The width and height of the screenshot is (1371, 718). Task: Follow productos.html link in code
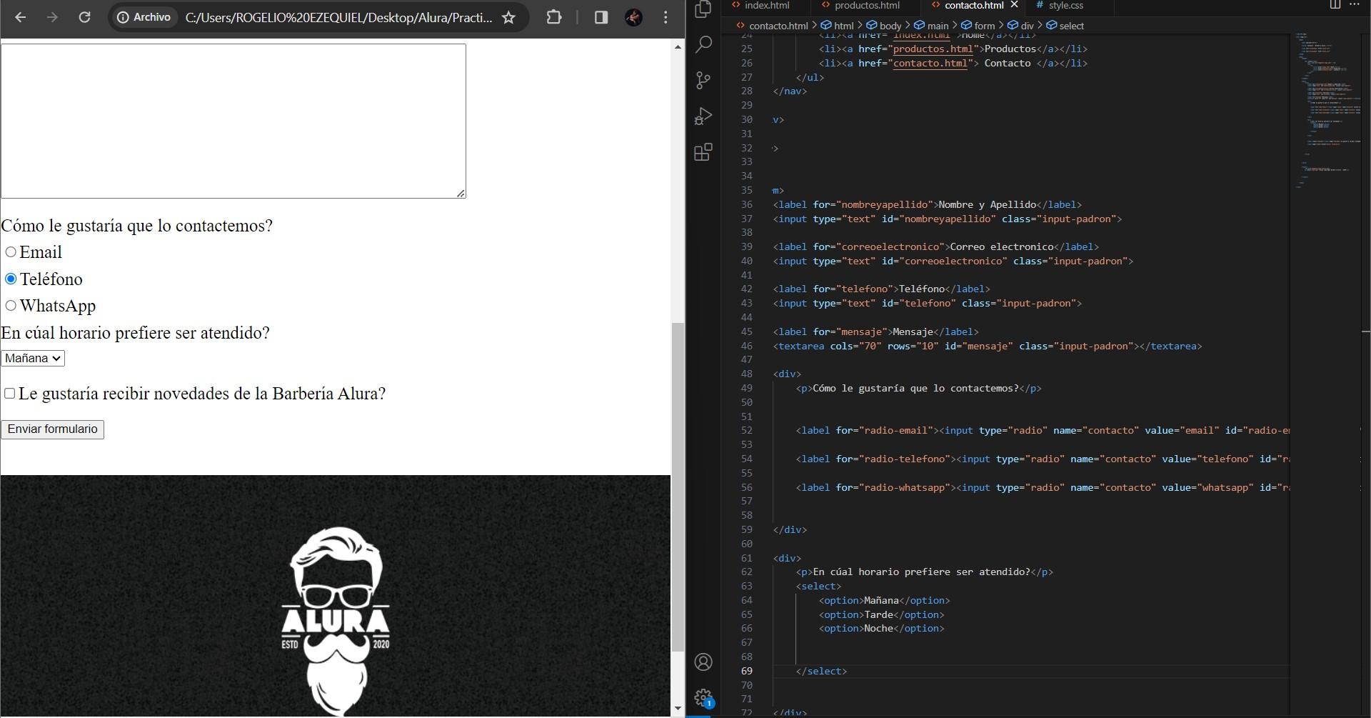coord(933,49)
